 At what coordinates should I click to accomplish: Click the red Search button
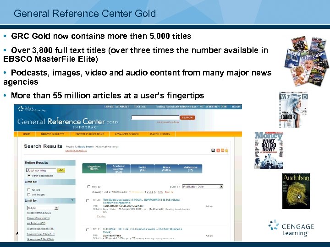click(x=187, y=118)
